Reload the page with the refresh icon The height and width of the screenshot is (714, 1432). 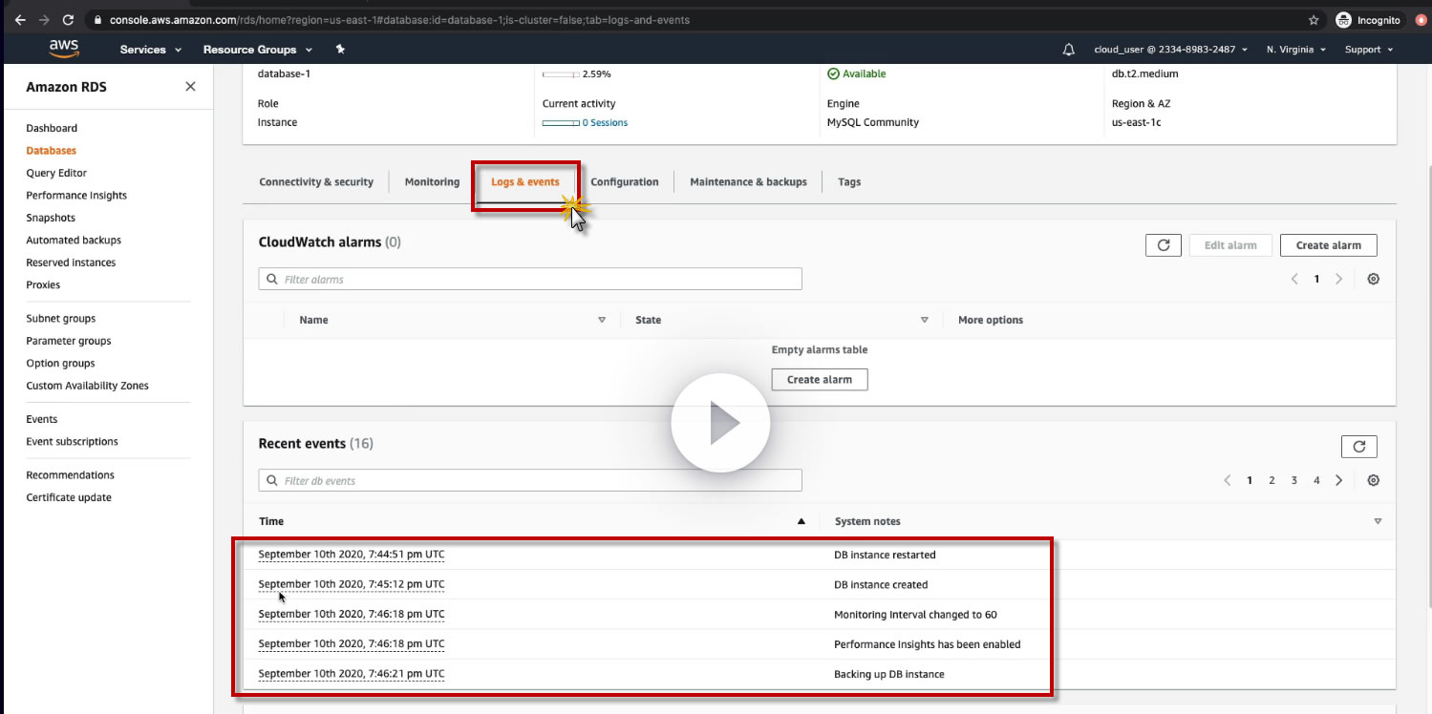68,20
